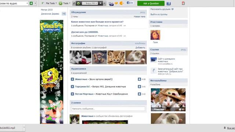Open topic Какое животное вам больше всего нравится?

pos(97,22)
